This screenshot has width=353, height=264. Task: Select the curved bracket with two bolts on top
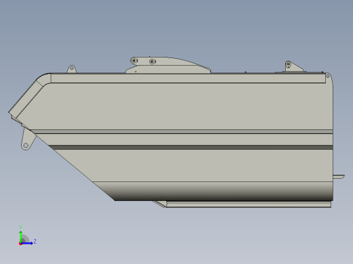click(x=168, y=65)
